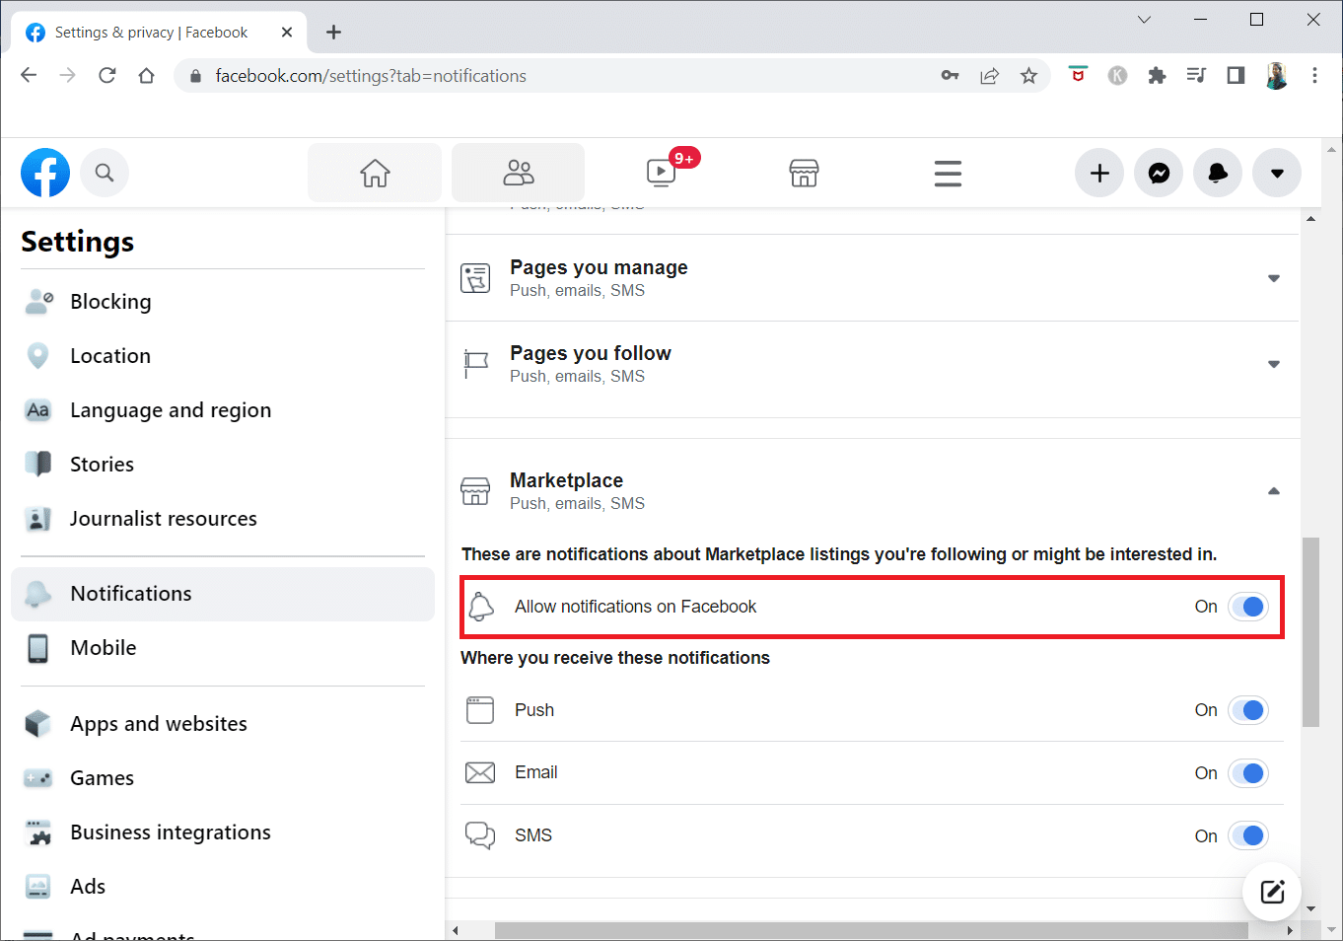
Task: Toggle Email notifications switch
Action: pos(1247,773)
